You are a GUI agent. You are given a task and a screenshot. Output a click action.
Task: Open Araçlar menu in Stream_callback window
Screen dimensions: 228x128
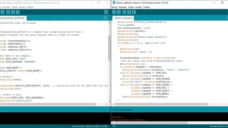click(x=139, y=7)
